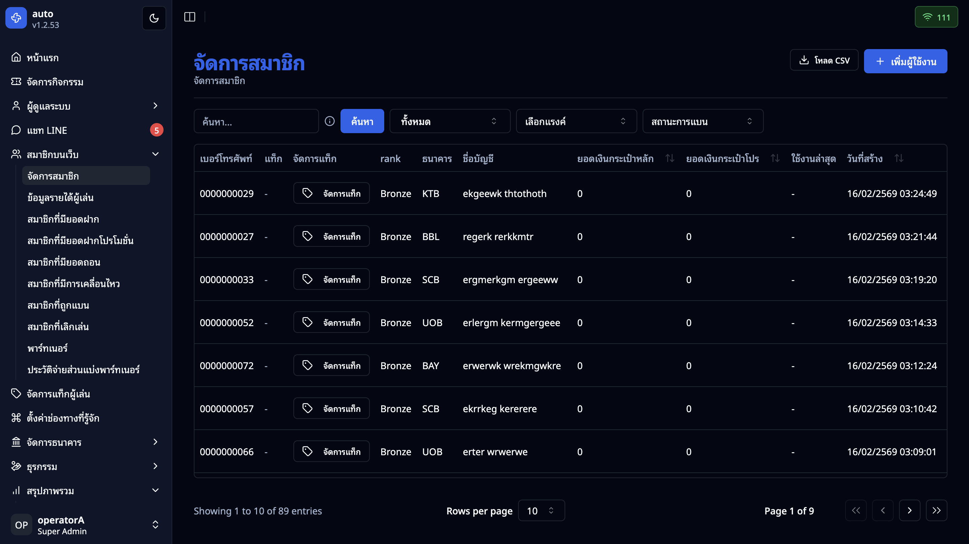Sort by main wallet balance arrows
Screen dimensions: 969x544
click(670, 158)
